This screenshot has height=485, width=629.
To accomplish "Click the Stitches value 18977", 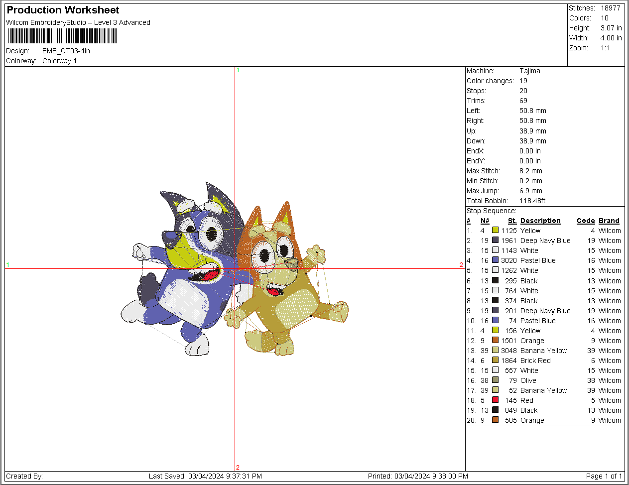I will click(611, 8).
